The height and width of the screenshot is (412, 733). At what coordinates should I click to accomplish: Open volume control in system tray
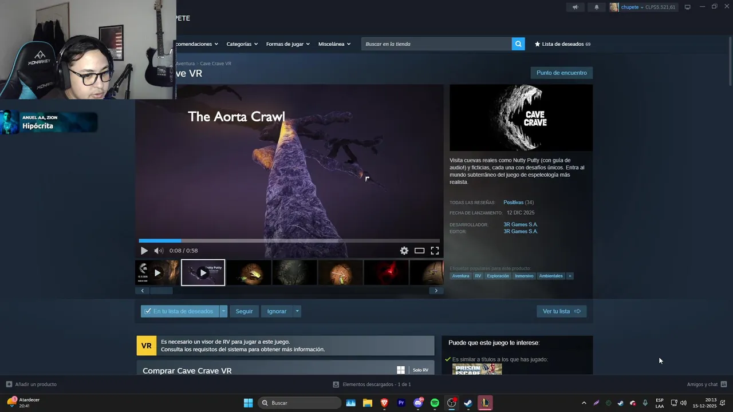683,403
